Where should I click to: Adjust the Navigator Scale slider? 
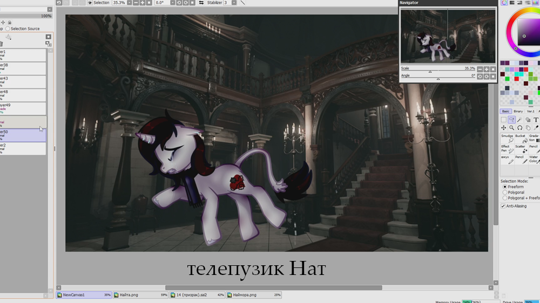click(438, 71)
